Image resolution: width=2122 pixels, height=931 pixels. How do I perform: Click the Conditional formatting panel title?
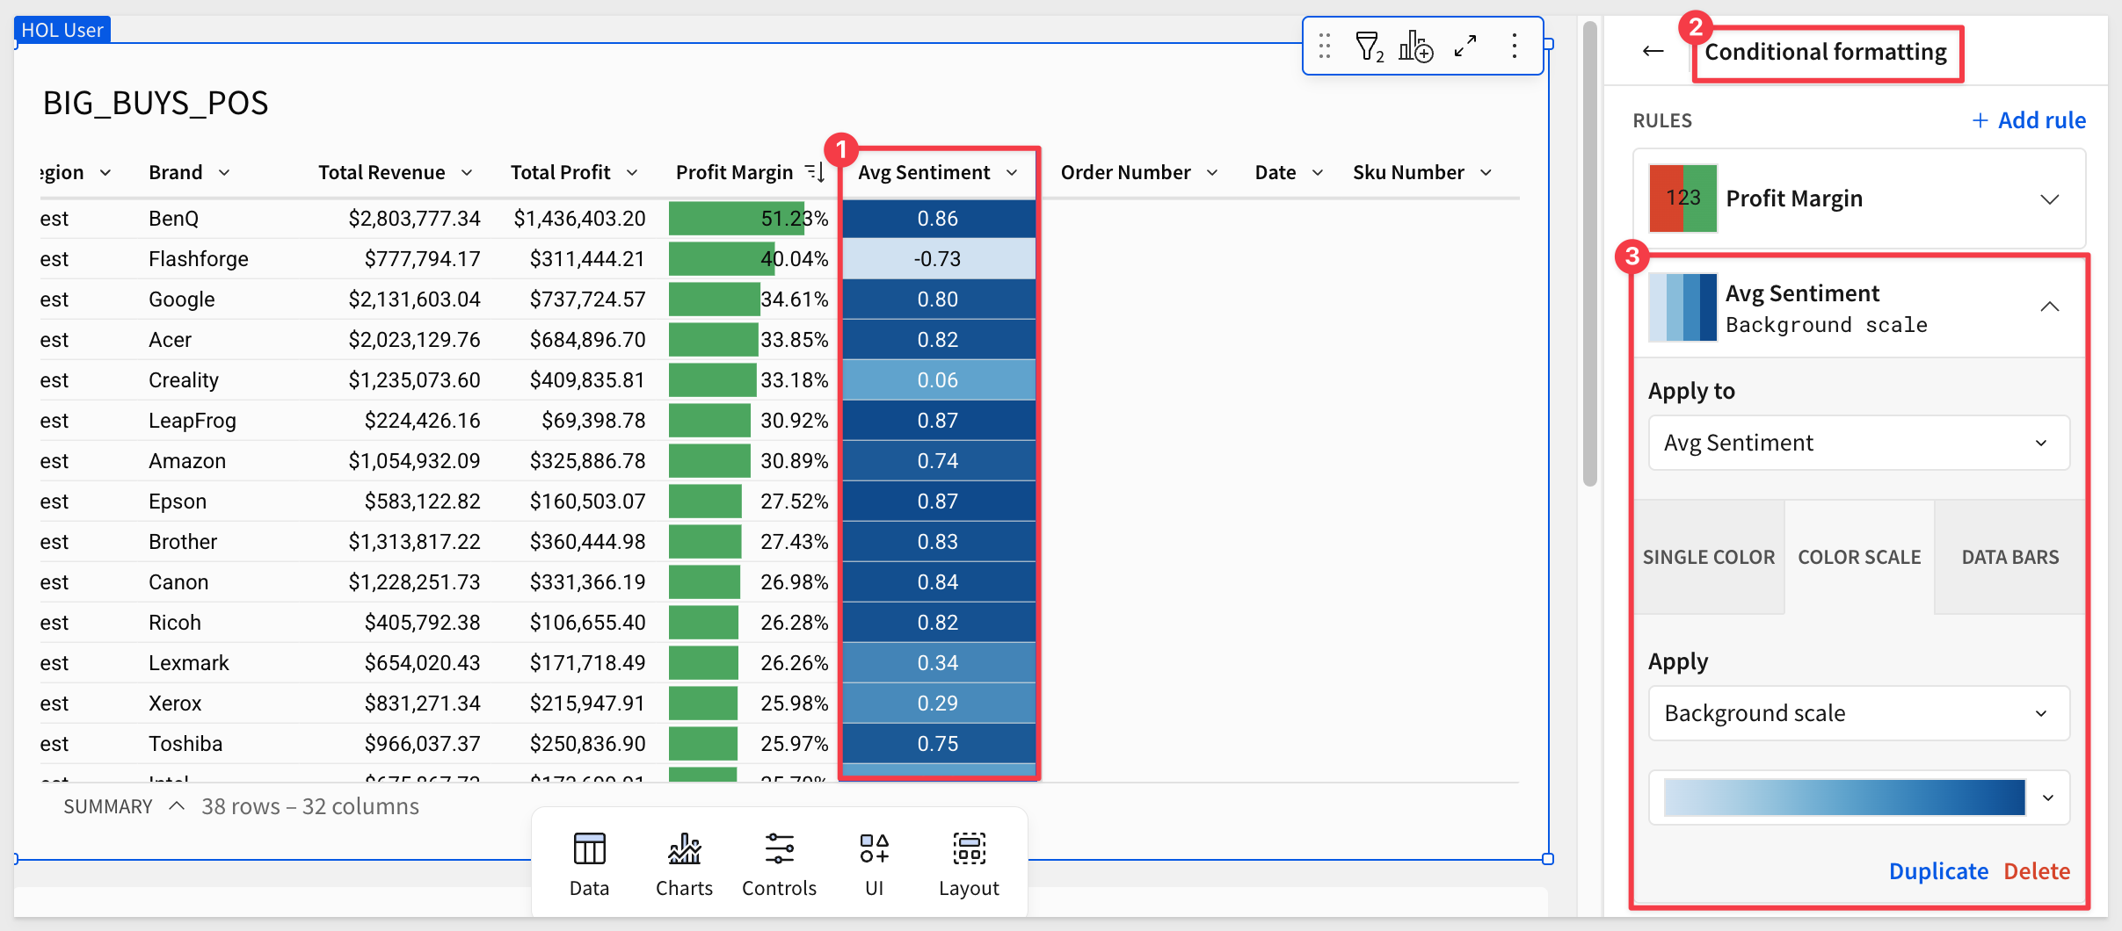pyautogui.click(x=1826, y=52)
